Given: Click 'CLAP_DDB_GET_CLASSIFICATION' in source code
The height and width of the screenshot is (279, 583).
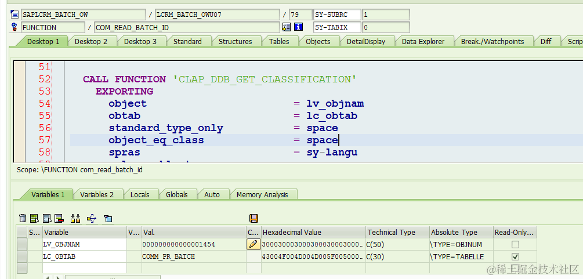Looking at the screenshot, I should 265,79.
